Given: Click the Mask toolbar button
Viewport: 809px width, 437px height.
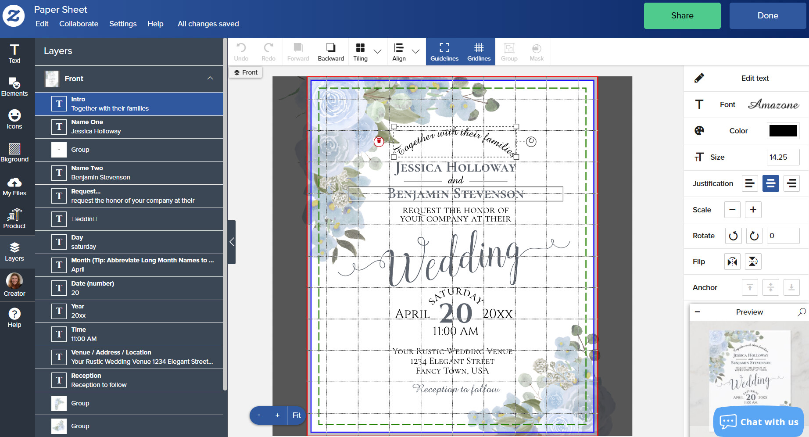Looking at the screenshot, I should coord(537,52).
